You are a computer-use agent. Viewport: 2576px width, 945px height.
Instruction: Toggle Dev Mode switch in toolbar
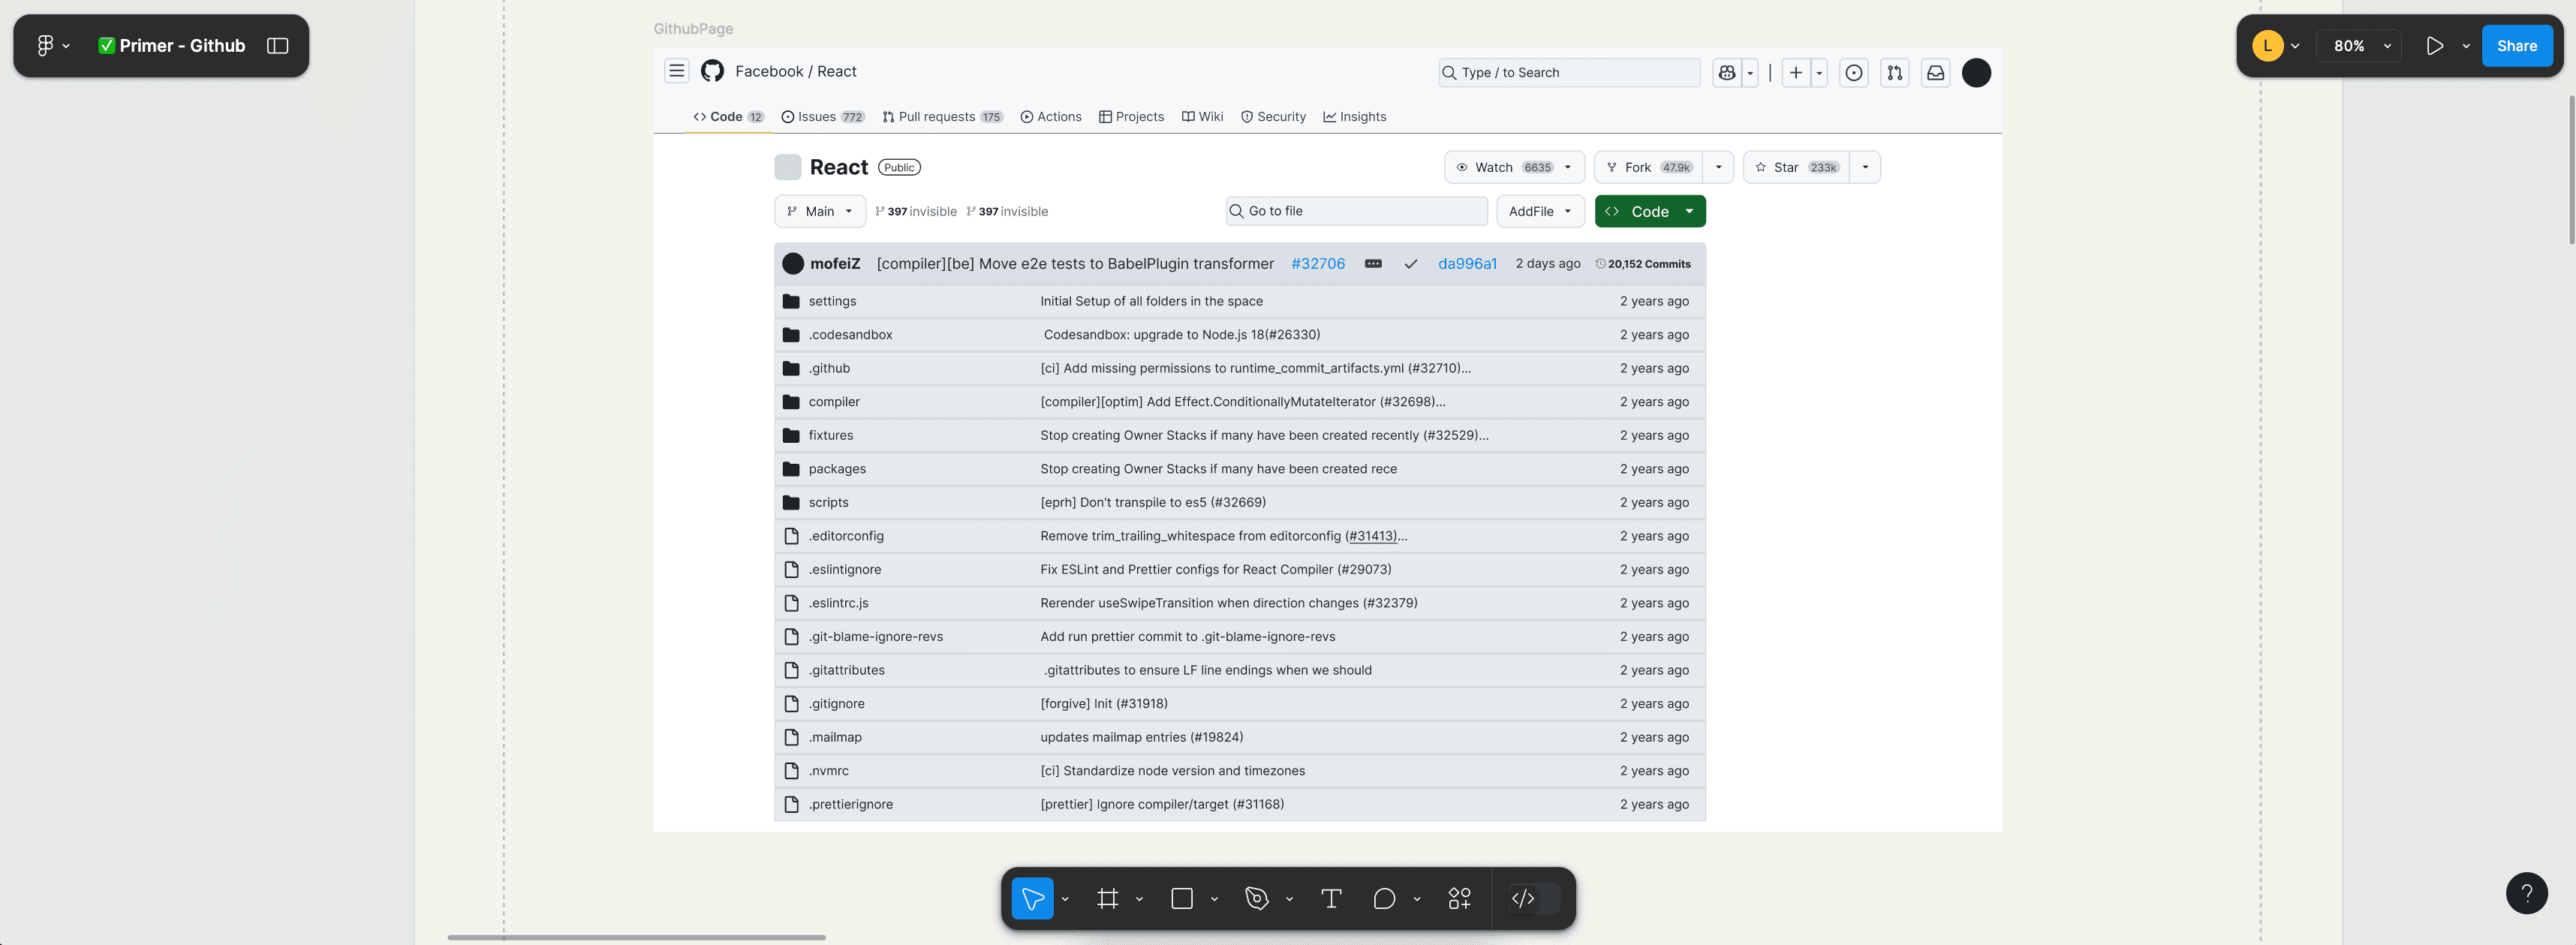(1534, 898)
